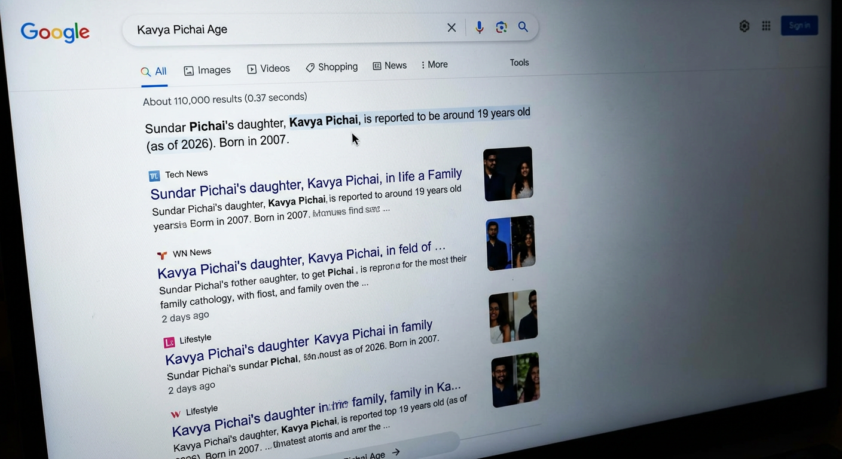Switch to the Videos tab

(269, 69)
